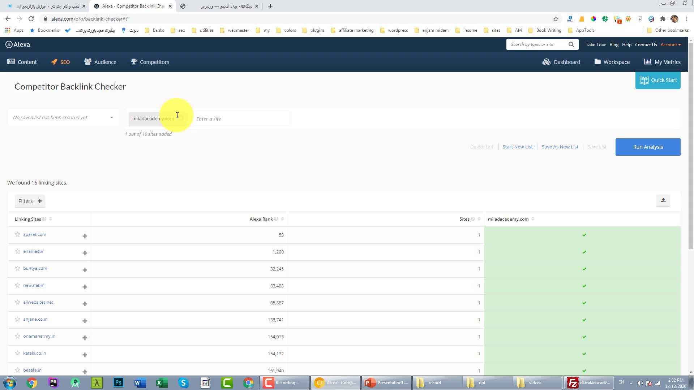Click the search magnifier icon in Alexa header
694x390 pixels.
coord(571,44)
